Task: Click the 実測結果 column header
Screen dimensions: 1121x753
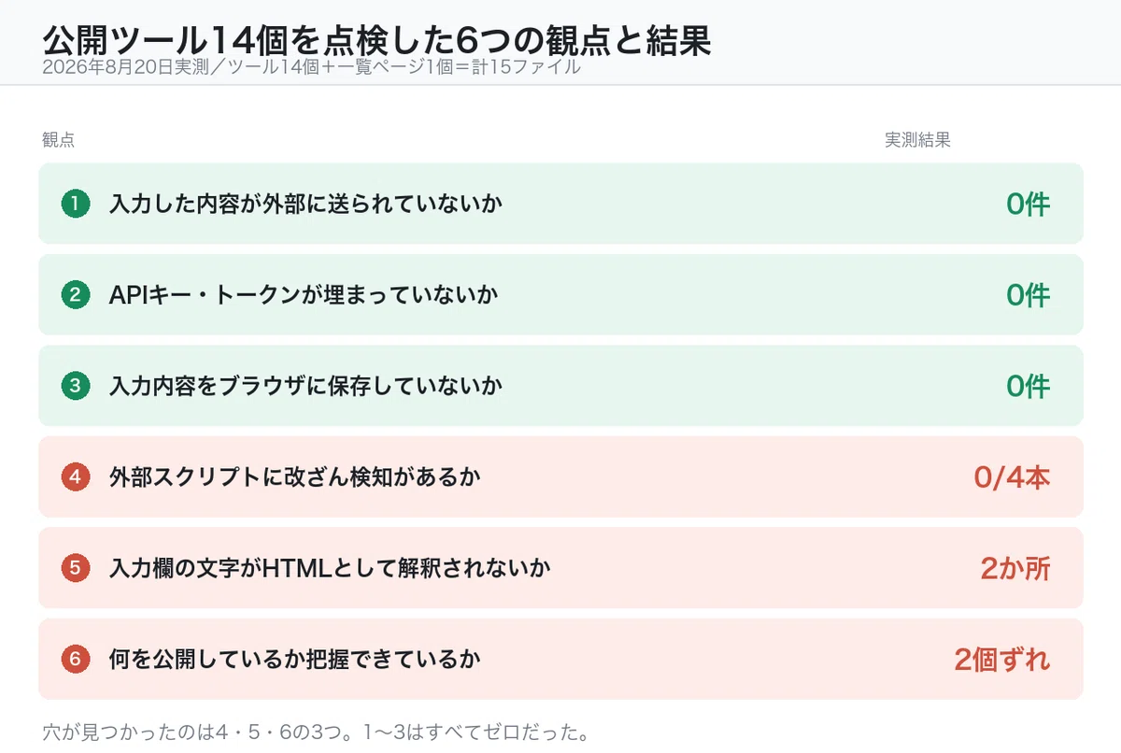Action: [917, 140]
